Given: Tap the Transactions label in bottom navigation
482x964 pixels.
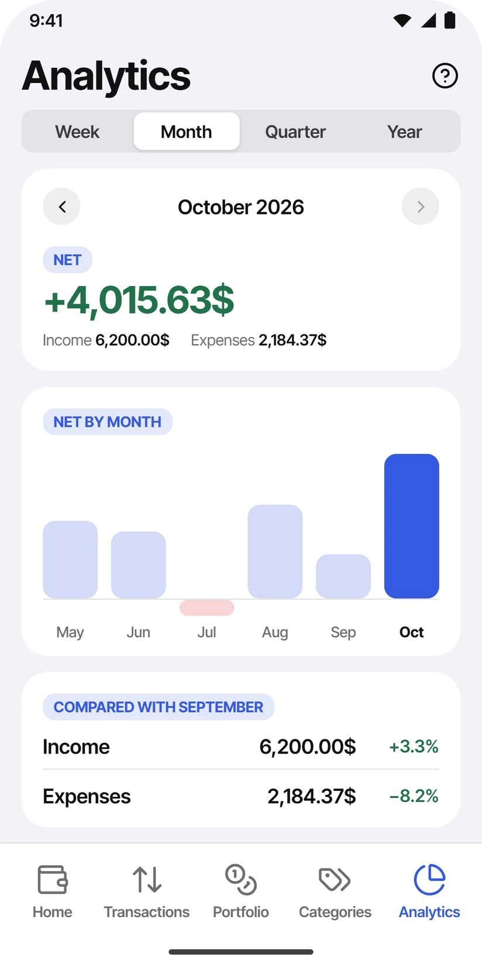Looking at the screenshot, I should click(147, 912).
